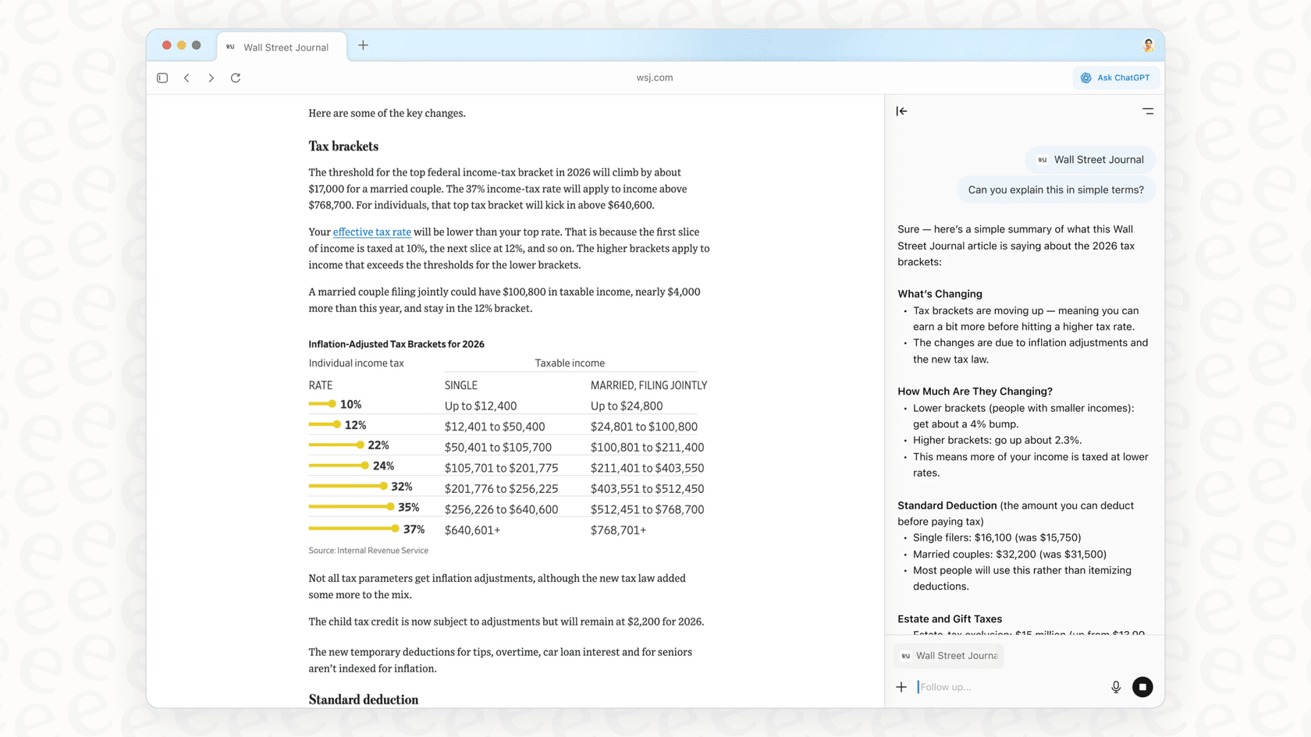Screen dimensions: 1311x737
Task: Click the plus icon to attach content
Action: [901, 687]
